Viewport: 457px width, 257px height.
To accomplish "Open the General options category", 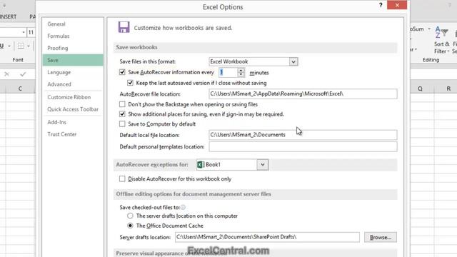I will point(56,24).
